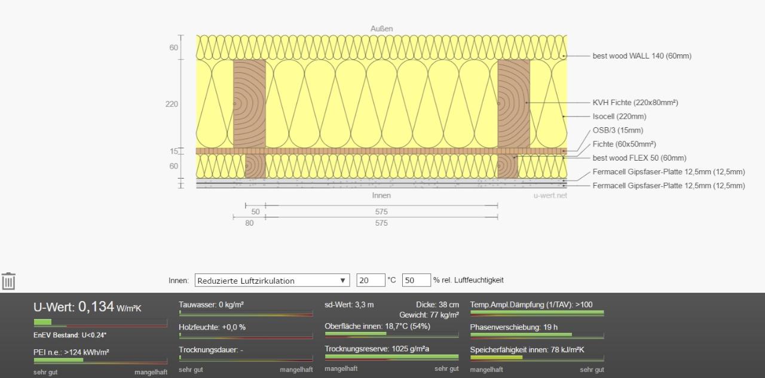Click the 15 layer thickness dimension
This screenshot has height=378, width=765.
[x=173, y=152]
